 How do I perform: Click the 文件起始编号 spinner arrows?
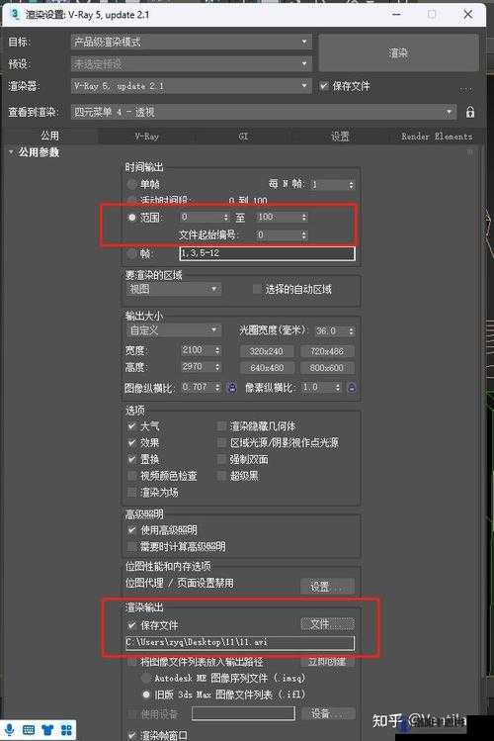click(x=304, y=234)
